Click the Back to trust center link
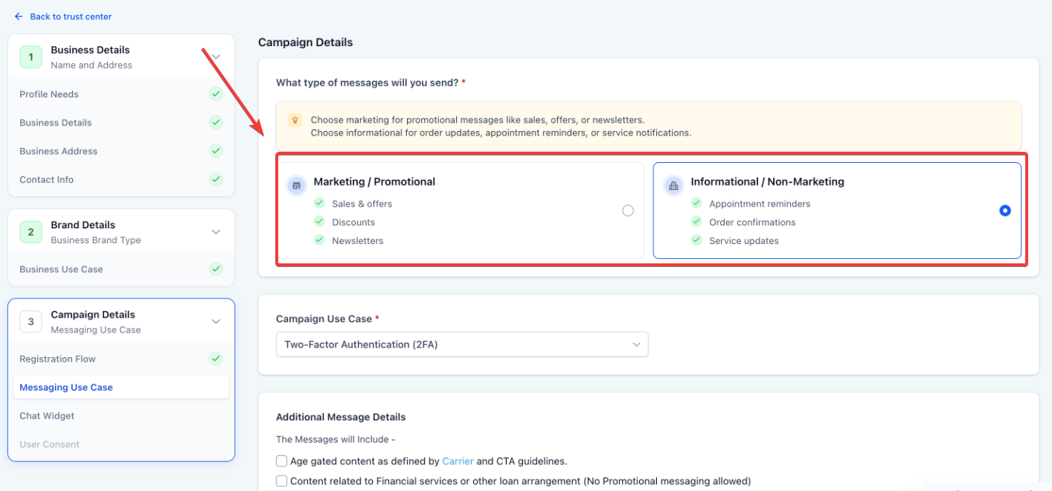Viewport: 1052px width, 491px height. (x=71, y=16)
